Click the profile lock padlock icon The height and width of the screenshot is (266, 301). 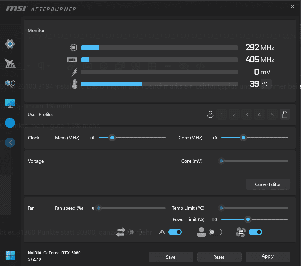285,114
